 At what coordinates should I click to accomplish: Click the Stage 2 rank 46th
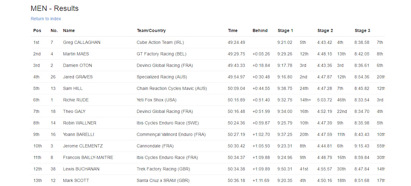pos(342,100)
